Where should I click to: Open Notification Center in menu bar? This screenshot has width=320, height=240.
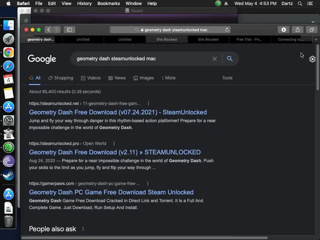pos(310,3)
